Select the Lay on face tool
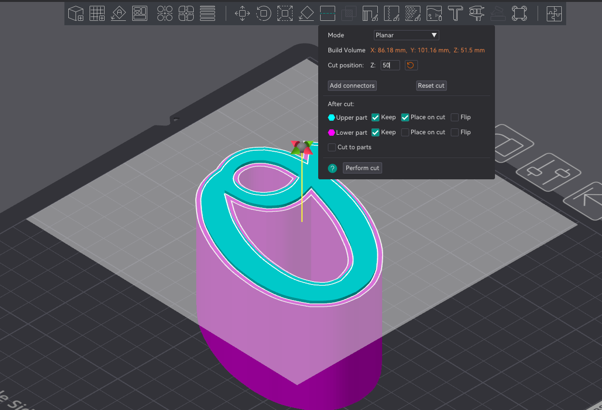The image size is (602, 410). pyautogui.click(x=306, y=13)
